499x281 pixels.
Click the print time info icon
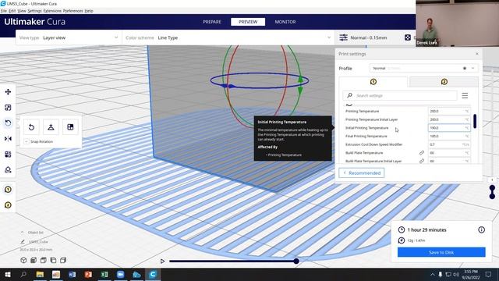click(482, 229)
